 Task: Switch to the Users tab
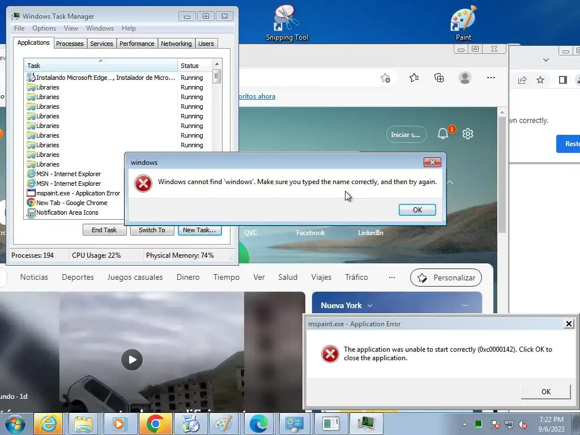pyautogui.click(x=206, y=44)
